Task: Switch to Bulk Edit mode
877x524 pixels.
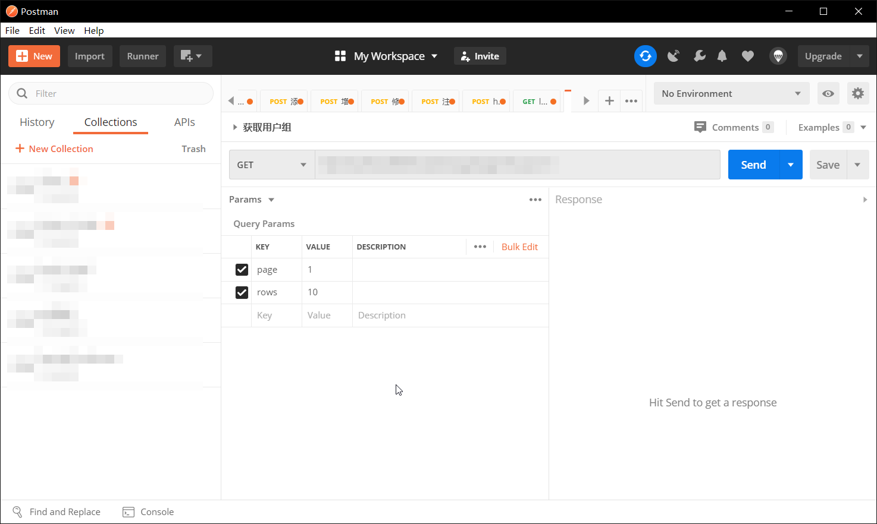Action: point(519,247)
